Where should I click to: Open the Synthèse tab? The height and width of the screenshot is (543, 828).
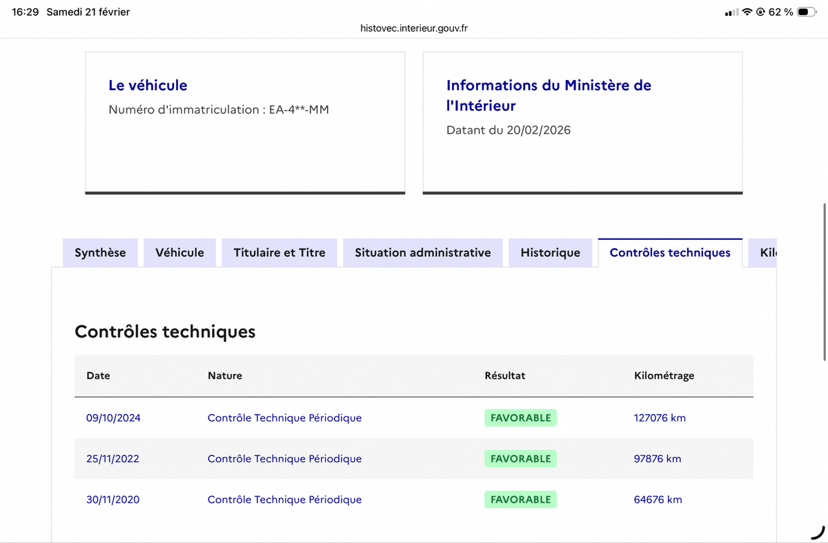pyautogui.click(x=100, y=253)
